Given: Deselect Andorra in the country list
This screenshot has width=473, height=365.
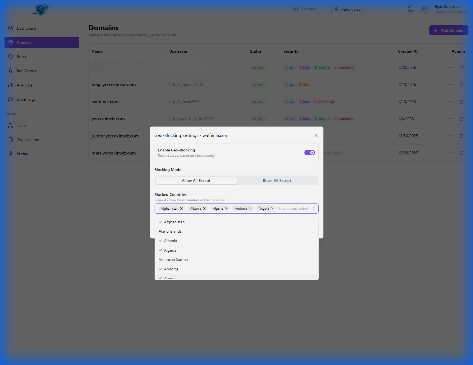Looking at the screenshot, I should tap(236, 269).
